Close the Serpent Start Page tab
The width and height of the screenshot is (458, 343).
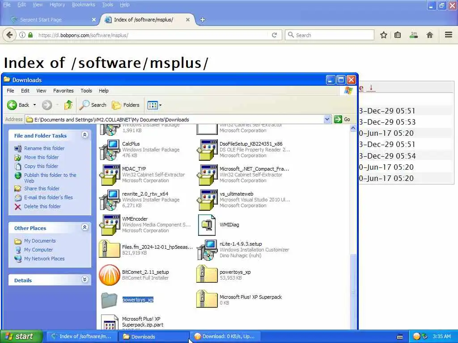click(94, 20)
